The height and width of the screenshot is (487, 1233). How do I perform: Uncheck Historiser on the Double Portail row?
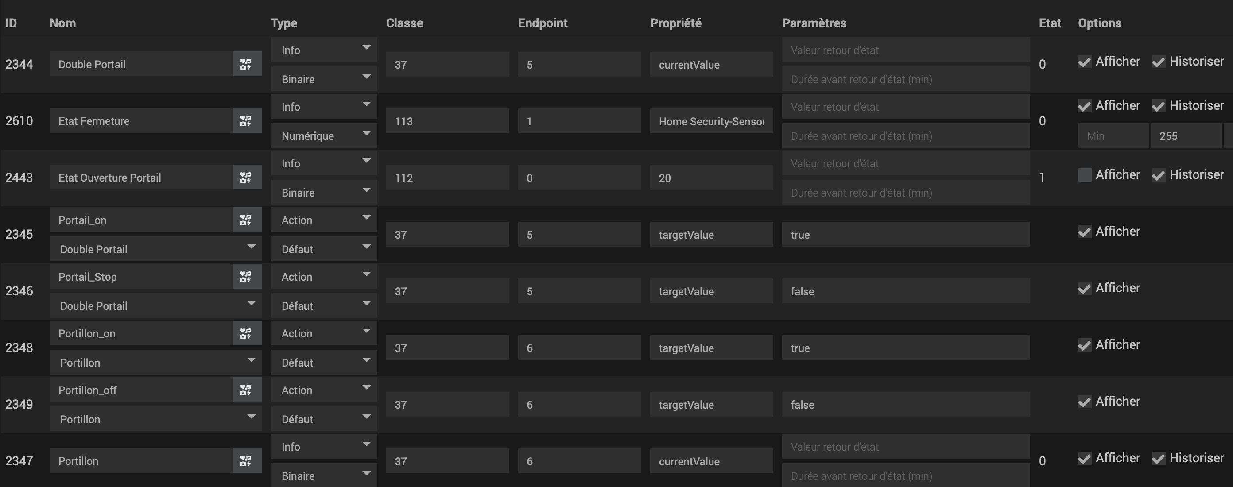(x=1158, y=61)
